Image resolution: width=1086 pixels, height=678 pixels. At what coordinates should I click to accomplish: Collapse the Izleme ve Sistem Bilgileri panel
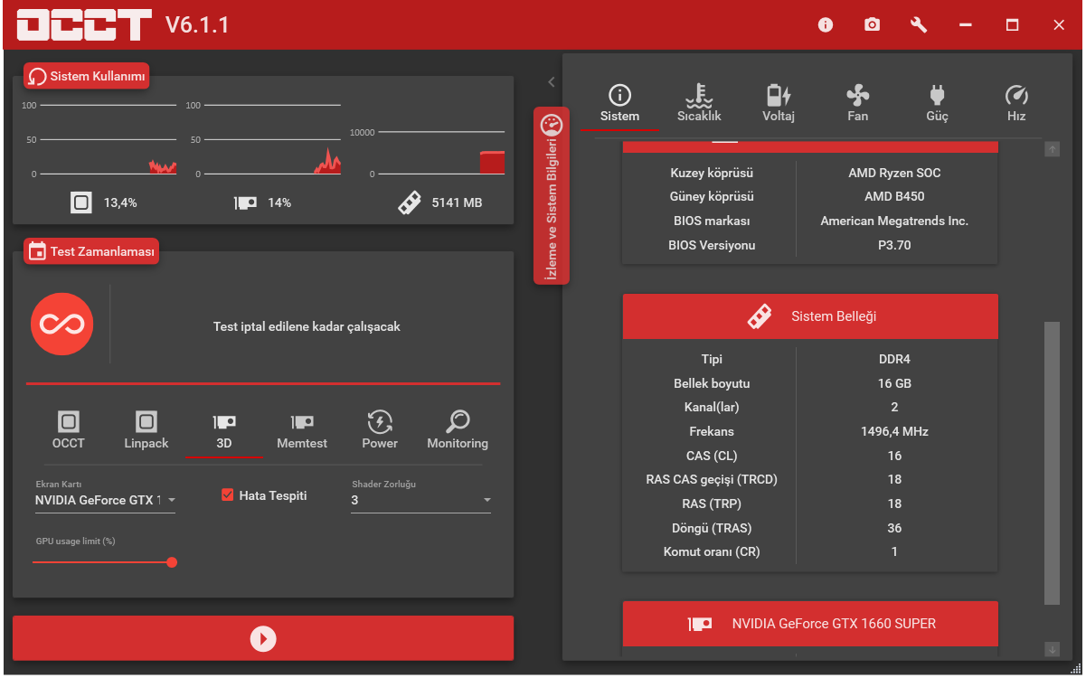click(x=552, y=81)
